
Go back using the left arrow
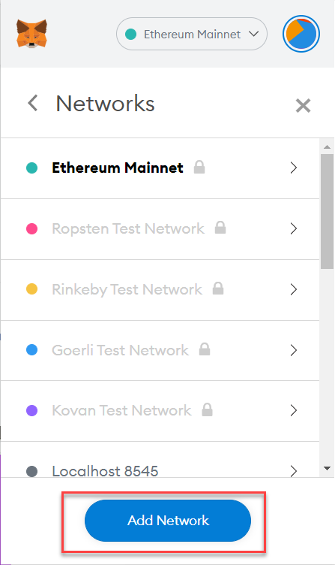coord(33,104)
